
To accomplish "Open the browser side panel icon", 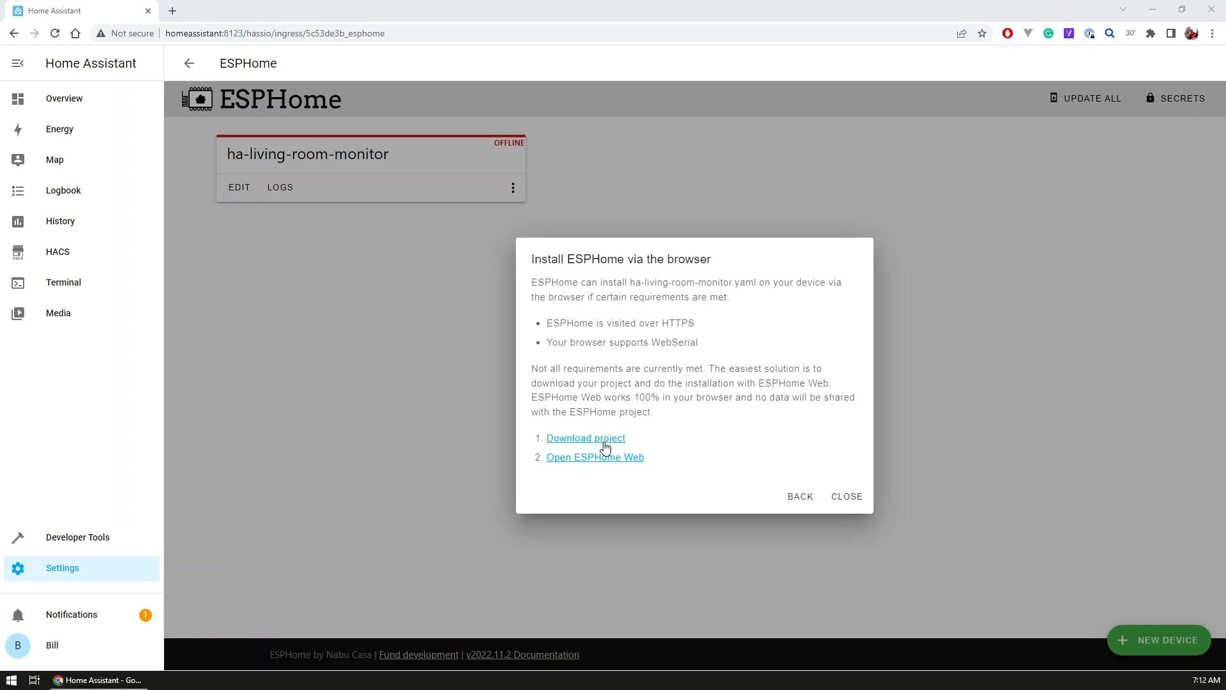I will [1171, 33].
